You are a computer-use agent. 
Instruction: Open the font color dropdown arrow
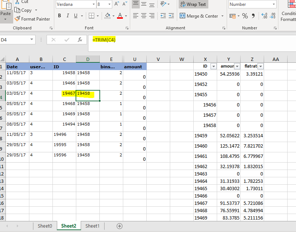tap(126, 16)
